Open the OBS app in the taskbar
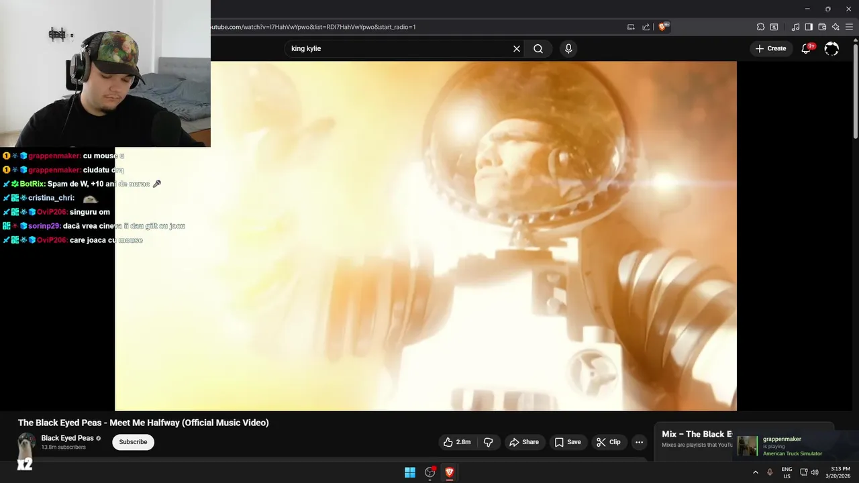The image size is (859, 483). (x=430, y=472)
